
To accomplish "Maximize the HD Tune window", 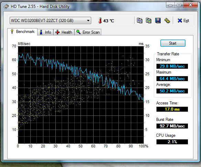I will [x=179, y=5].
